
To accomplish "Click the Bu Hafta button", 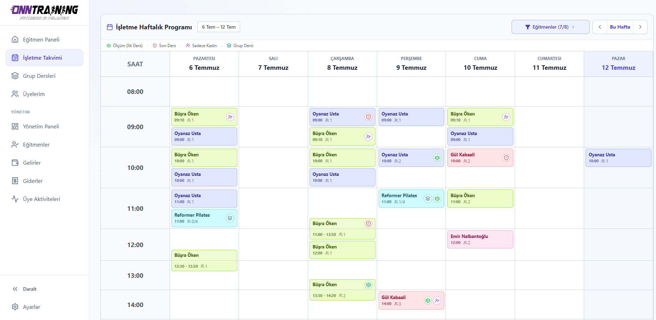I will pyautogui.click(x=620, y=27).
